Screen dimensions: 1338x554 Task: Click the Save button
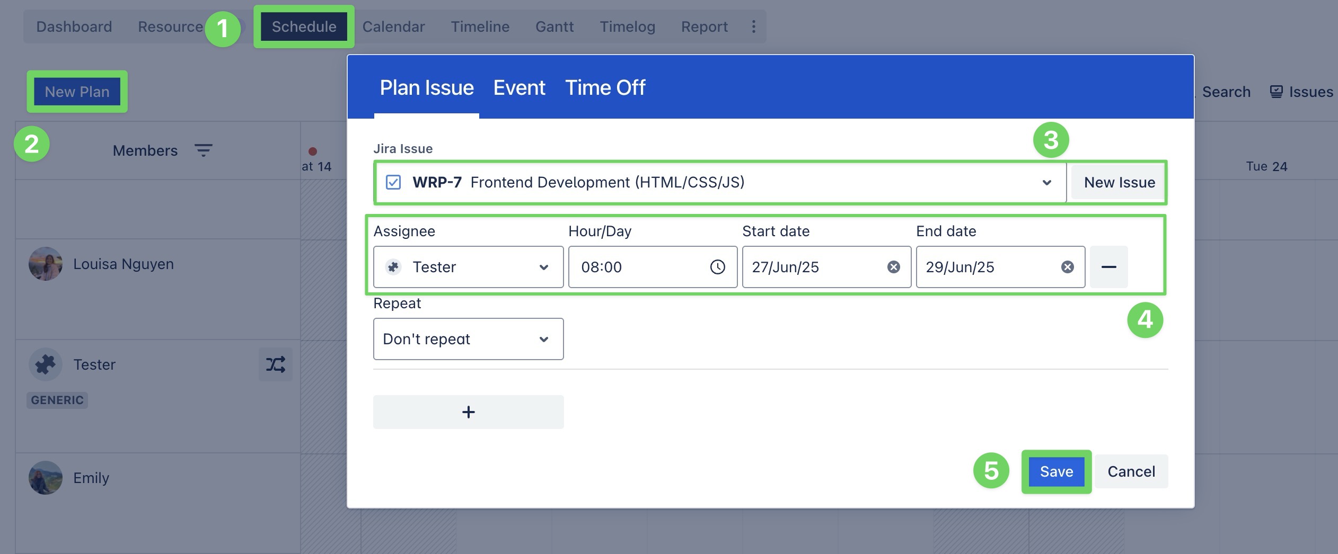tap(1056, 471)
